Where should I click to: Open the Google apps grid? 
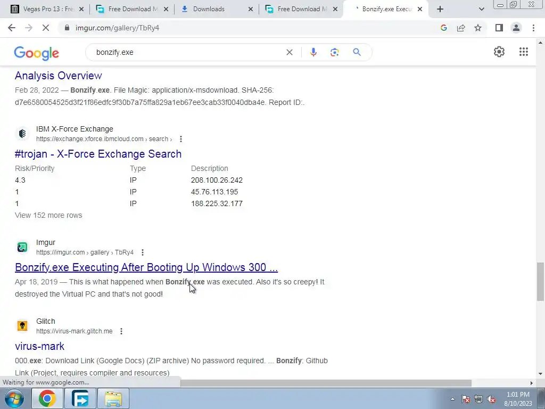coord(524,52)
